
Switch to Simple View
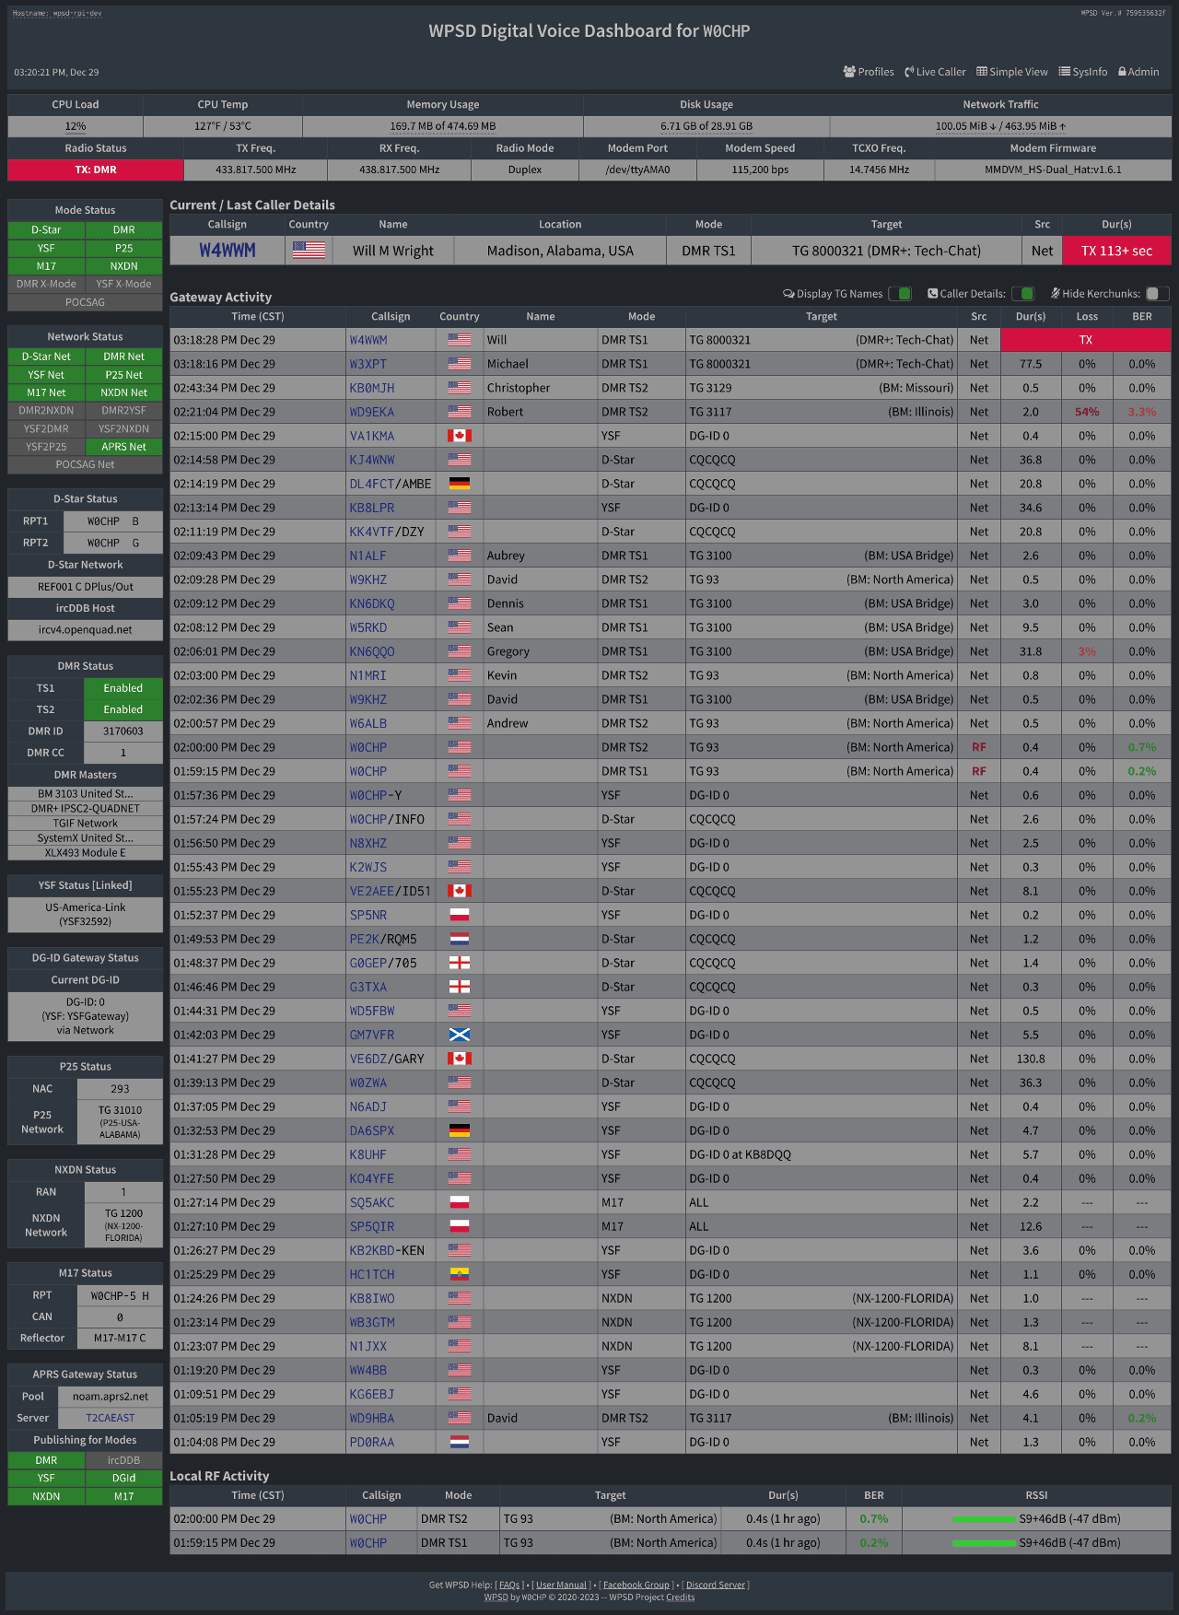click(1011, 72)
